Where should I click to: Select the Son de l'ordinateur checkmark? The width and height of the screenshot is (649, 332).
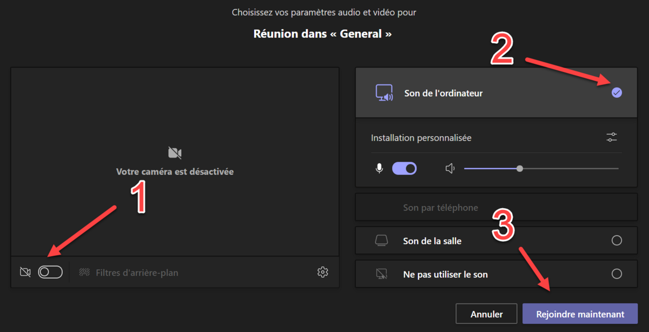(x=617, y=93)
